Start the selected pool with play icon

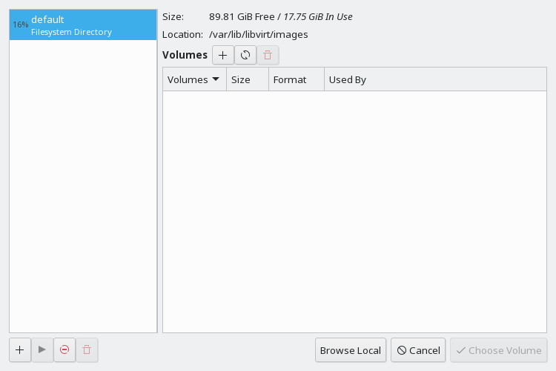click(x=42, y=350)
